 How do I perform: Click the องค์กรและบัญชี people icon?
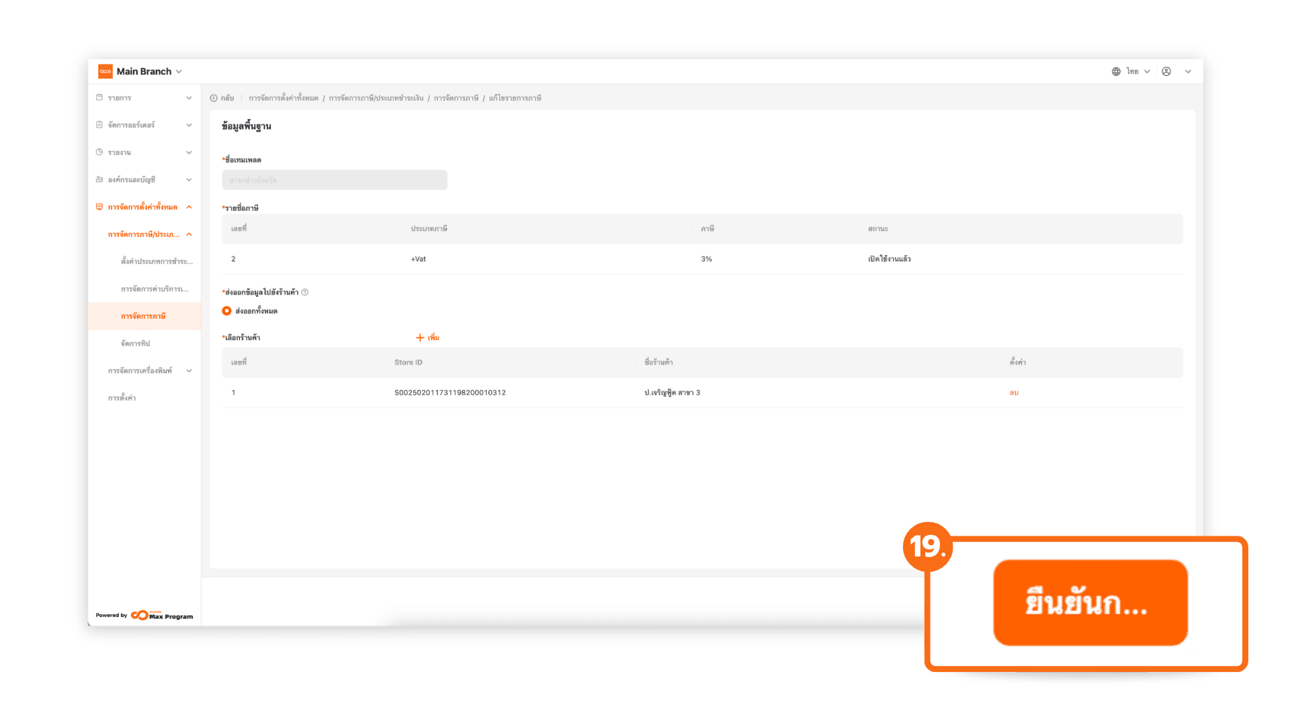pos(99,180)
